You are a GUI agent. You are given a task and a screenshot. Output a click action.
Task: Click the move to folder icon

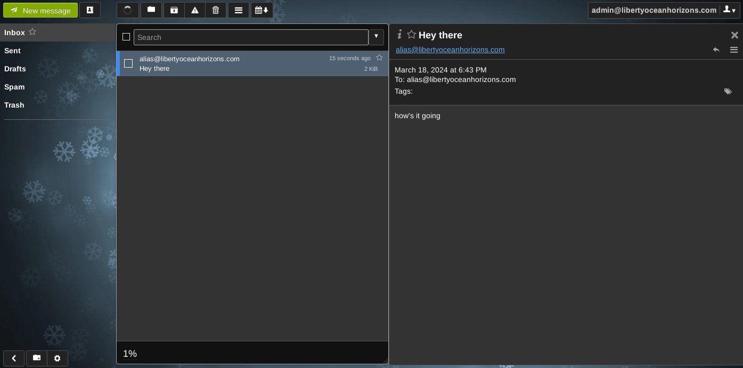click(151, 10)
